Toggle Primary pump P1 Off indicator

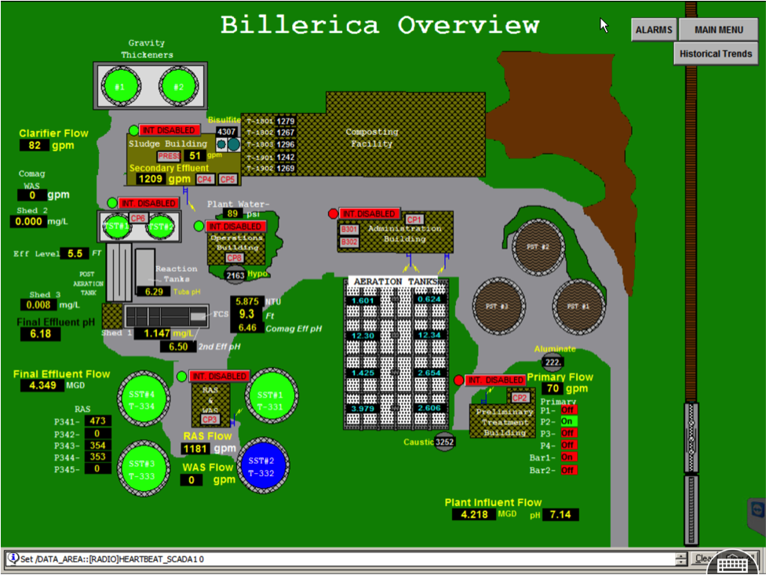click(x=568, y=409)
